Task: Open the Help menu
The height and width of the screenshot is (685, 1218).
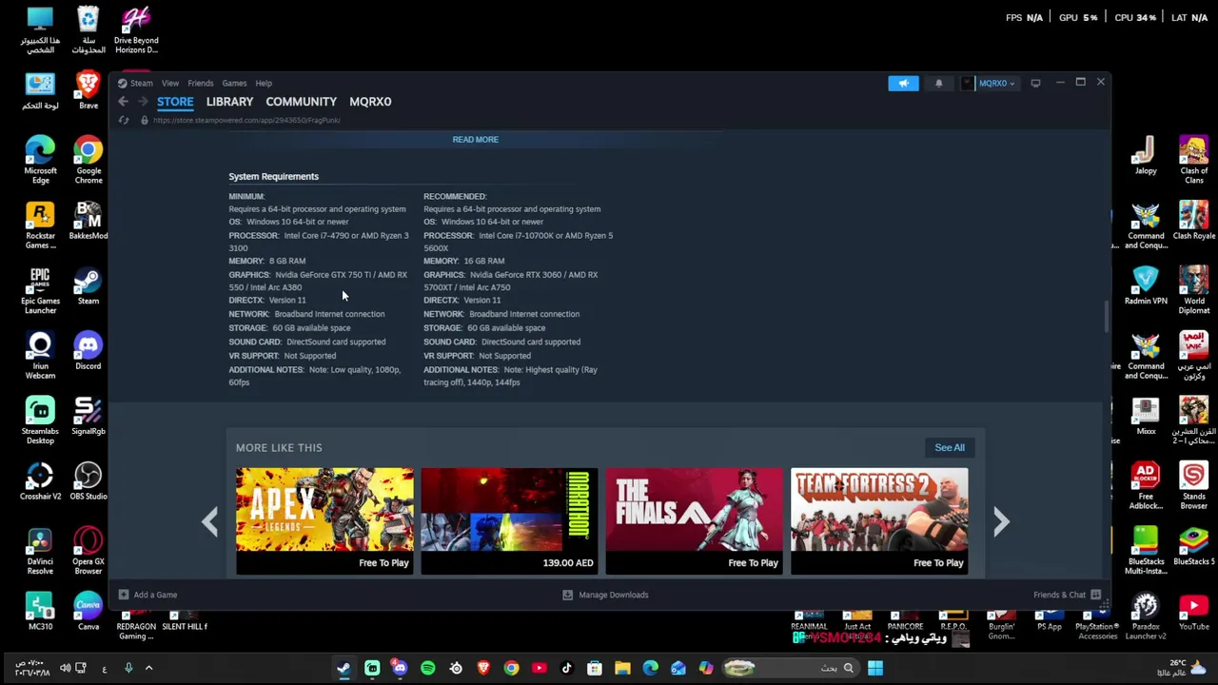Action: tap(264, 83)
